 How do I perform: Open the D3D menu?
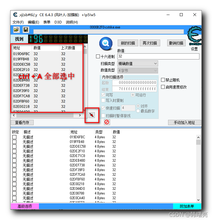58,22
